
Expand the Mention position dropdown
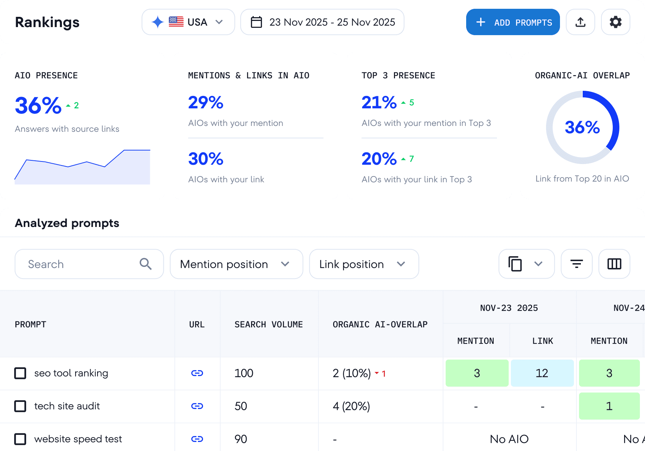click(x=236, y=264)
